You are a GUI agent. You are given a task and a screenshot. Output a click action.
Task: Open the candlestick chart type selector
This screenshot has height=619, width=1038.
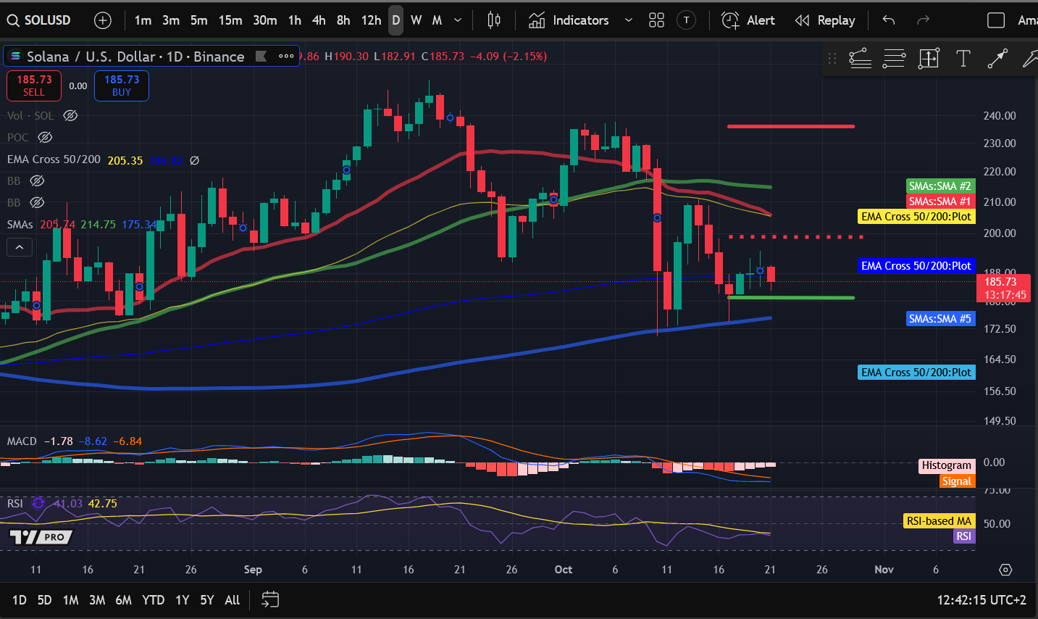(x=494, y=20)
